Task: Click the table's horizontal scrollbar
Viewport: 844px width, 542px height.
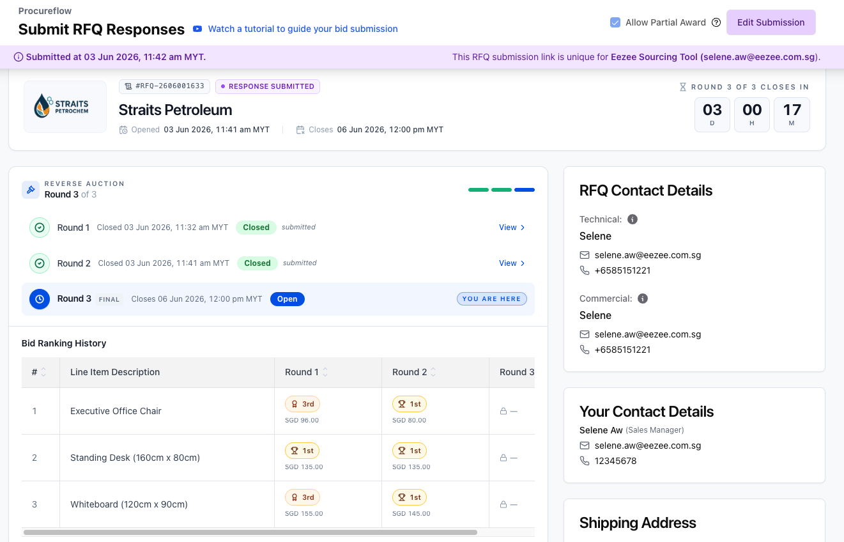Action: point(250,532)
